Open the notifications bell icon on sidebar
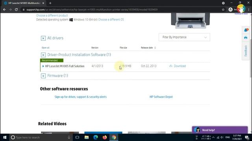This screenshot has height=141, width=252. click(x=246, y=30)
